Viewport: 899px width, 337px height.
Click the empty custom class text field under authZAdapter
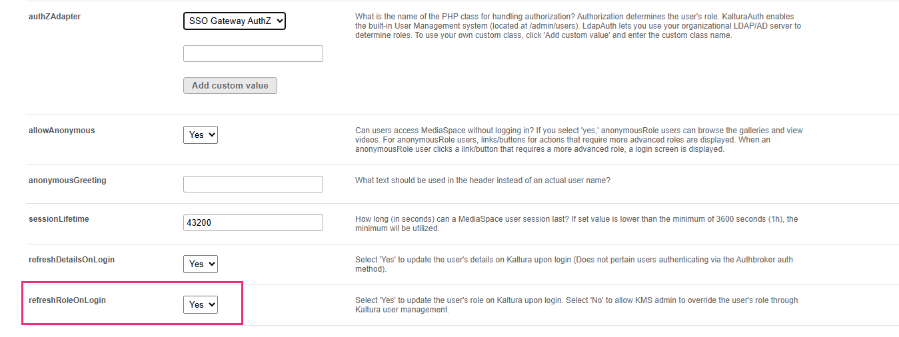coord(253,54)
